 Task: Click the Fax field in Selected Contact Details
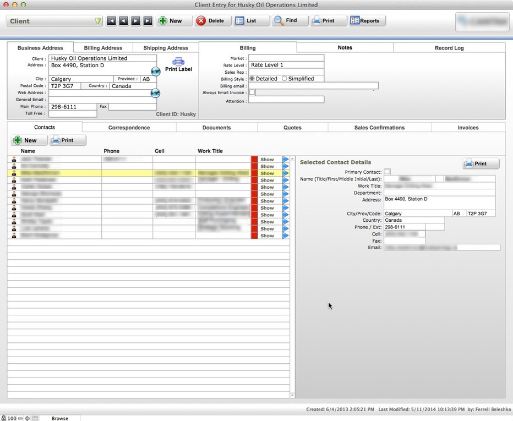tap(405, 240)
